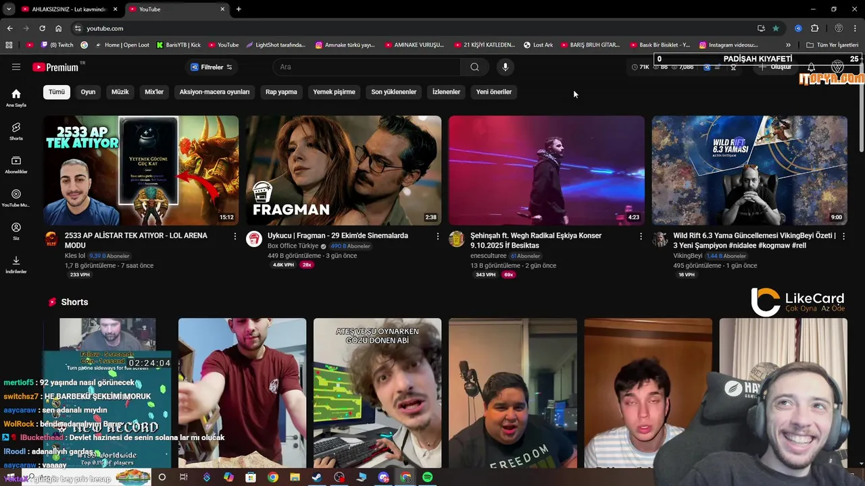Open Microsoft Store from the taskbar
Screen dimensions: 865x486
[251, 477]
